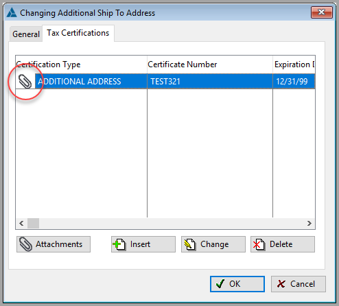Viewport: 339px width, 306px height.
Task: Select the TEST321 certificate number cell
Action: tap(210, 82)
